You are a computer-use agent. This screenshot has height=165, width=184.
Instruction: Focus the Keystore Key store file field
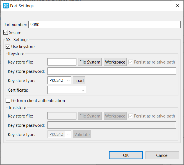coord(62,62)
